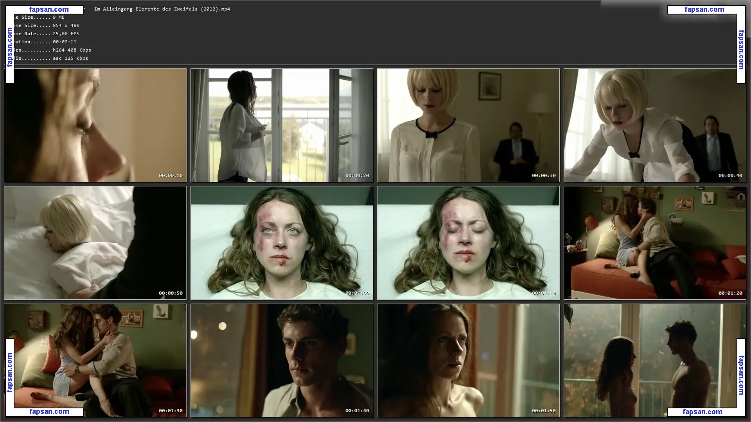Select the thumbnail timestamped 00:01:10
The image size is (751, 422).
coord(468,243)
